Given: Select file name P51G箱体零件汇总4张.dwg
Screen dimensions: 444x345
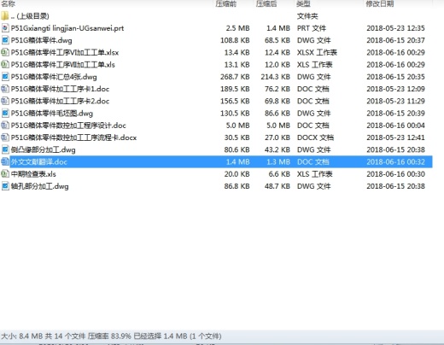Looking at the screenshot, I should tap(54, 77).
